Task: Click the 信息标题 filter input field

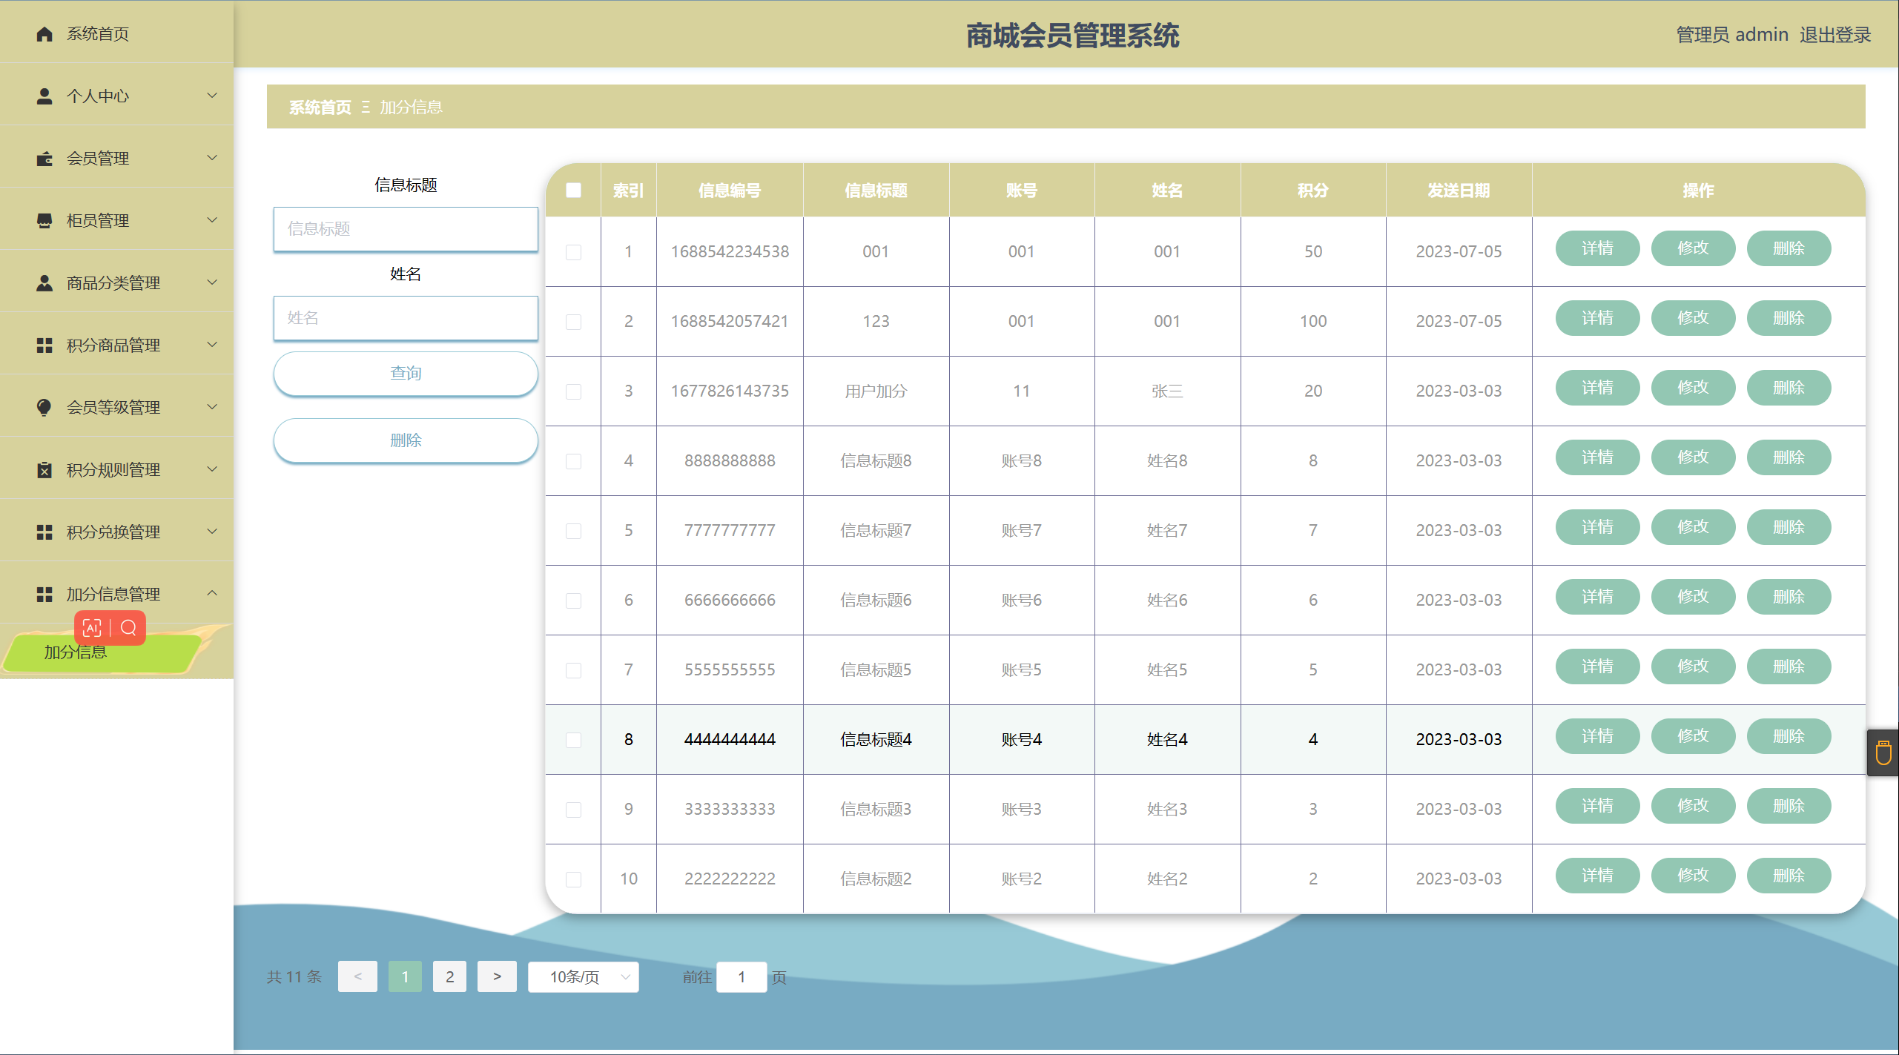Action: point(406,229)
